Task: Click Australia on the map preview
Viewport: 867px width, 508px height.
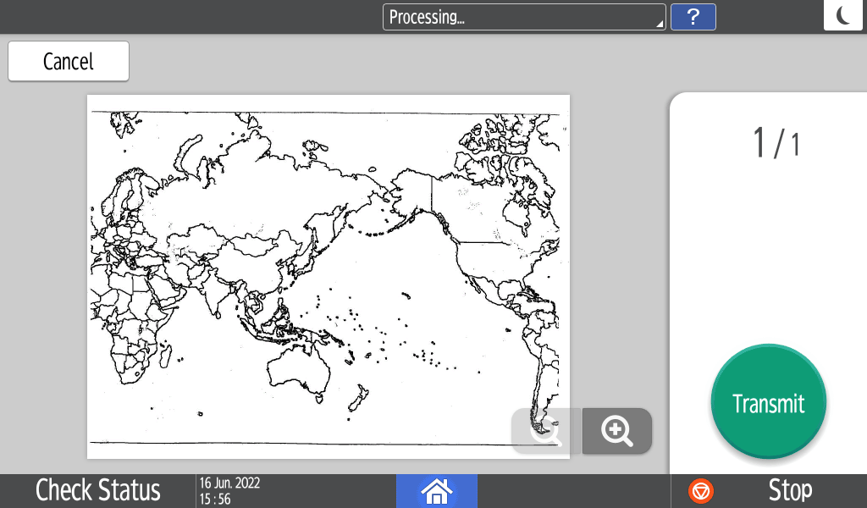Action: click(296, 371)
